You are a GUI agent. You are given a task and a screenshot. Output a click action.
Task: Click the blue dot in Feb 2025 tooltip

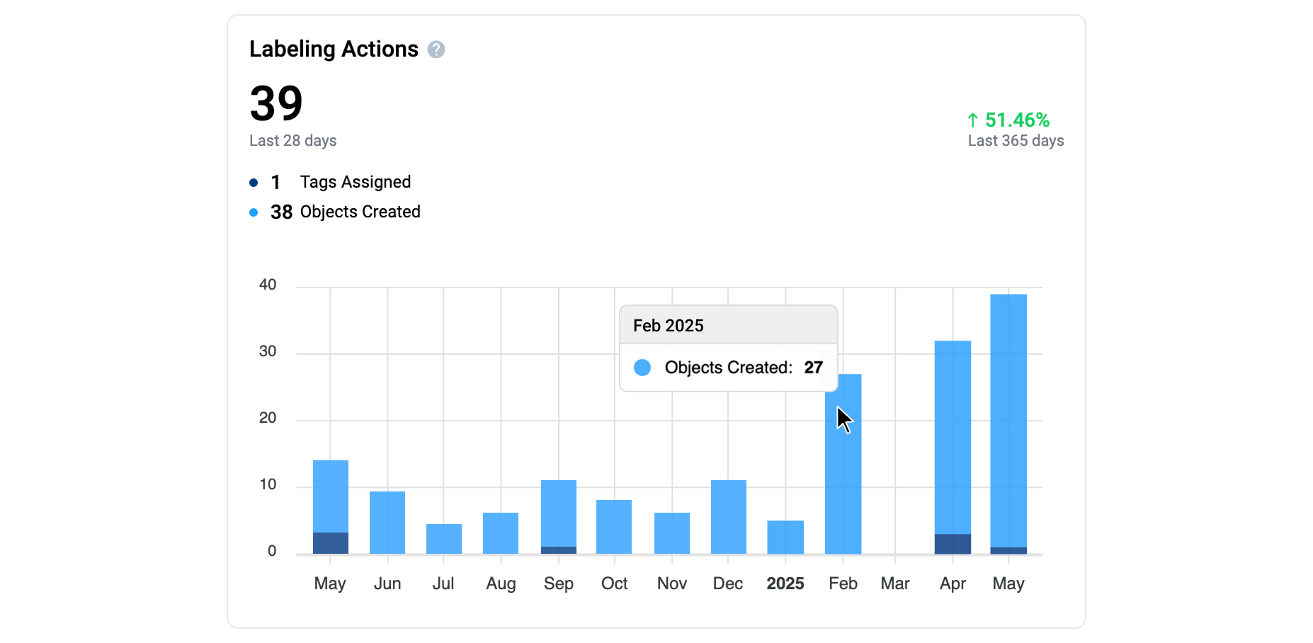pos(642,368)
